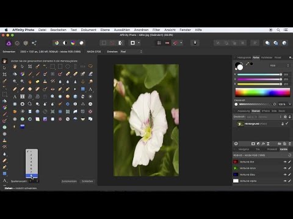The width and height of the screenshot is (293, 219).
Task: Open the Assistant manager icon
Action: pyautogui.click(x=195, y=43)
